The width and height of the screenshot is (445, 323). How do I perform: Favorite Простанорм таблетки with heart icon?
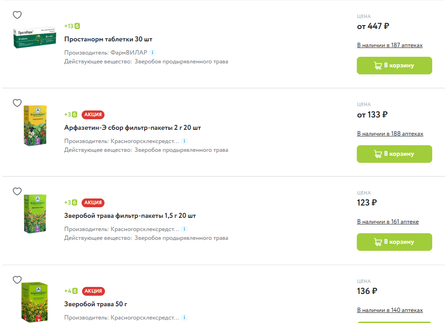click(17, 15)
